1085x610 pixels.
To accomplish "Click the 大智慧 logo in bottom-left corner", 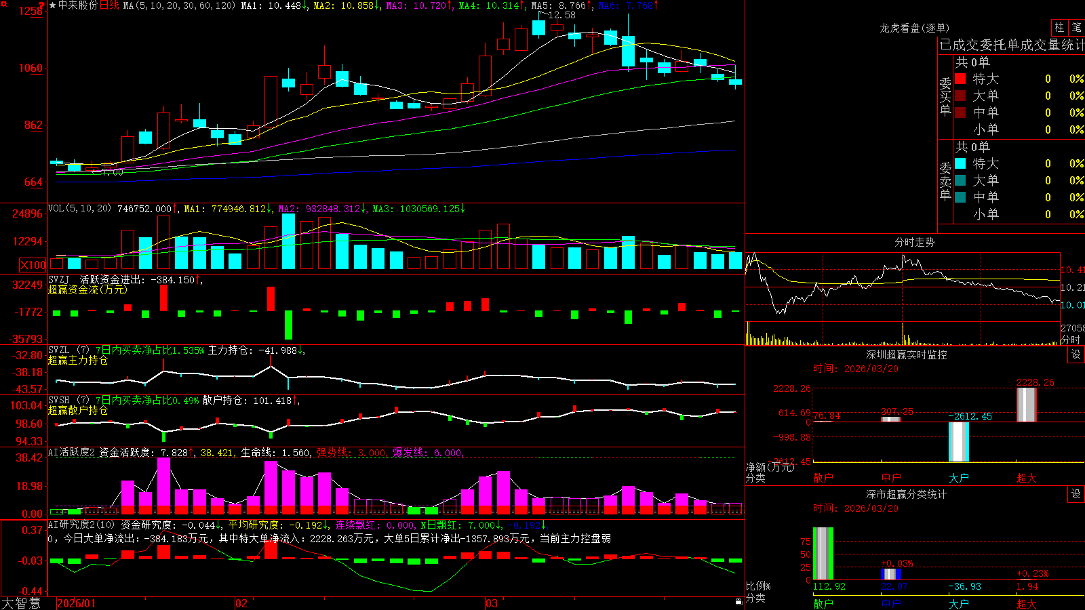I will tap(21, 603).
